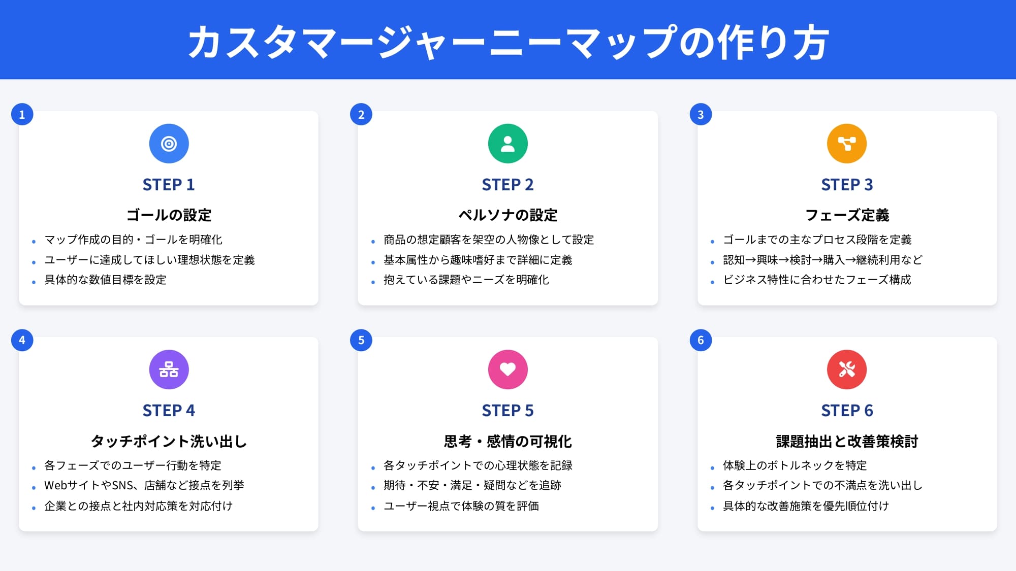The width and height of the screenshot is (1016, 571).
Task: Click the number 2 badge
Action: click(x=361, y=115)
